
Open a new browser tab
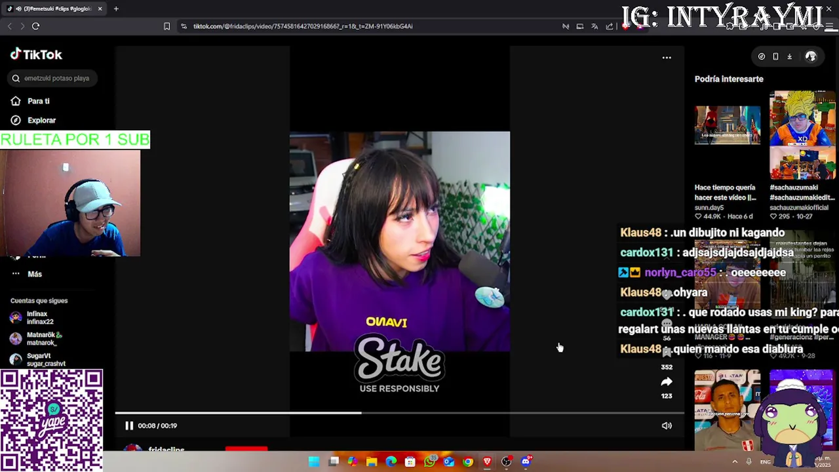coord(116,9)
